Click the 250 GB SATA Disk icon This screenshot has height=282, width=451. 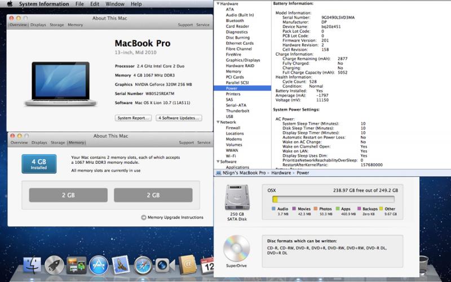pyautogui.click(x=237, y=198)
